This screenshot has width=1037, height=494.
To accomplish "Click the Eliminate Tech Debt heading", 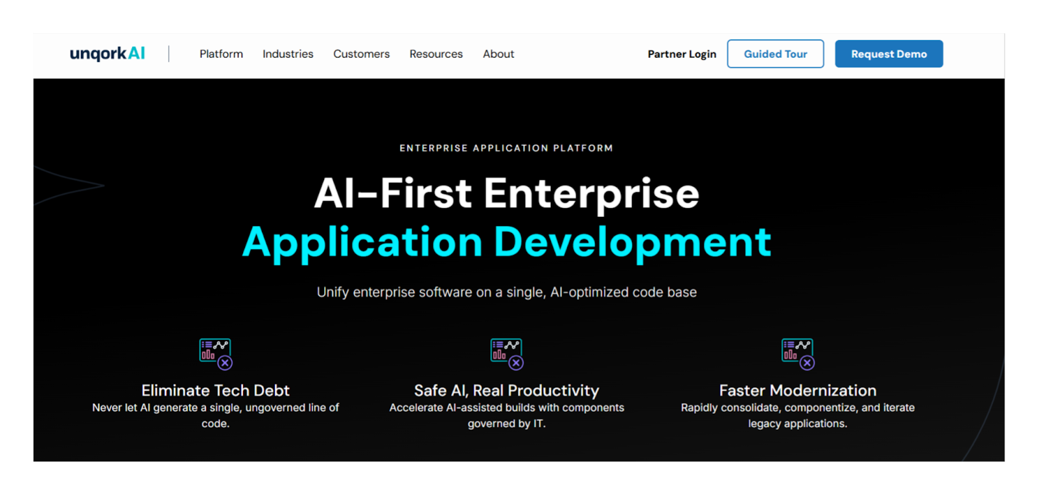I will click(215, 390).
